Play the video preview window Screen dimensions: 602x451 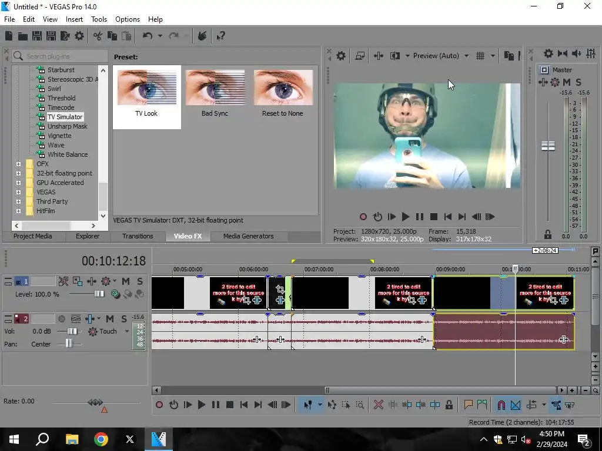[405, 217]
